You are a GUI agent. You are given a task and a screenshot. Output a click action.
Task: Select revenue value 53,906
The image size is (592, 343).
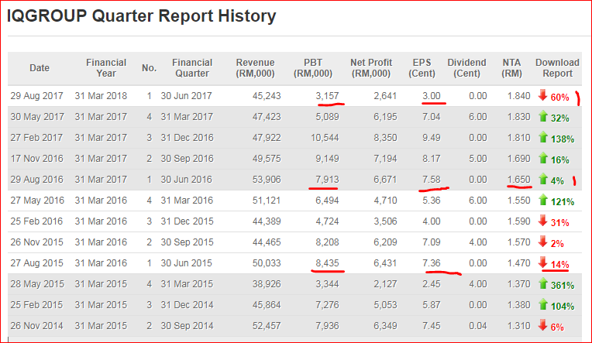click(x=267, y=179)
